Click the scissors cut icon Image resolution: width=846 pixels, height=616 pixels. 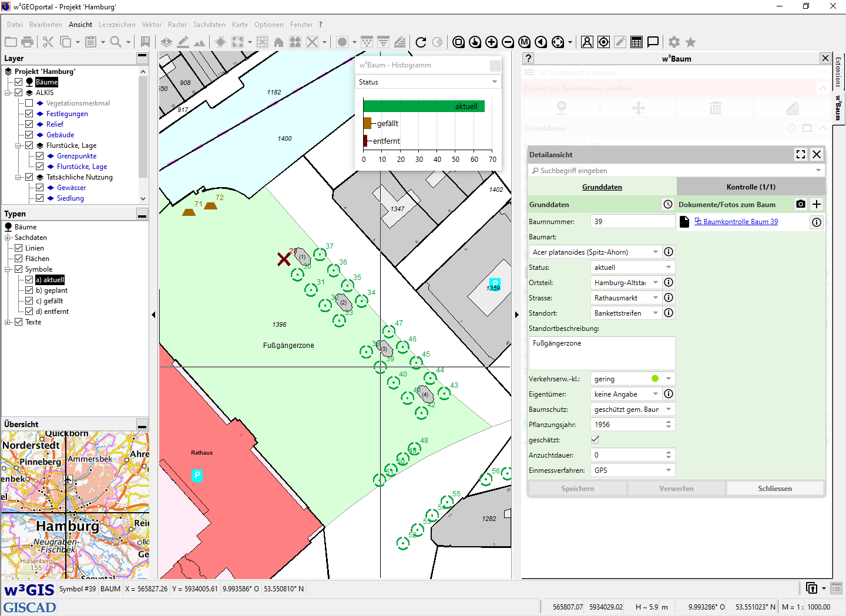click(x=48, y=42)
